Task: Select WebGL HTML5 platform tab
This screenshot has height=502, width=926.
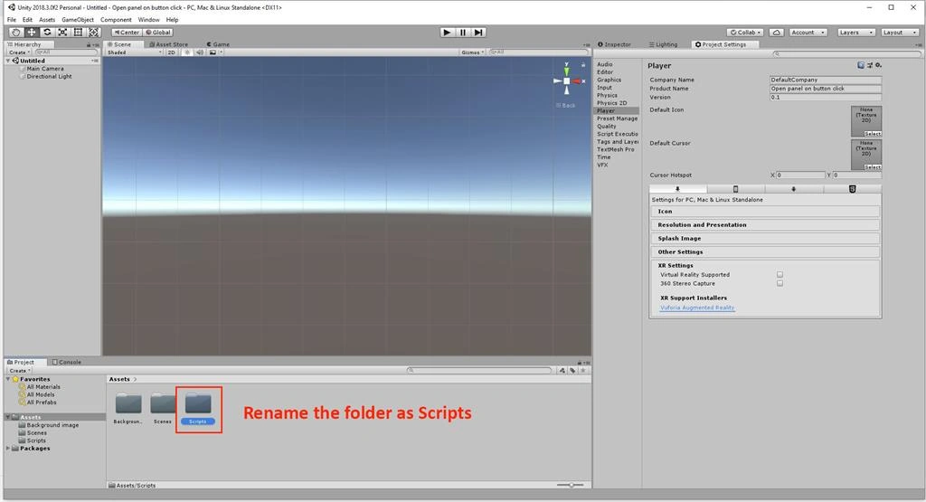Action: point(852,189)
